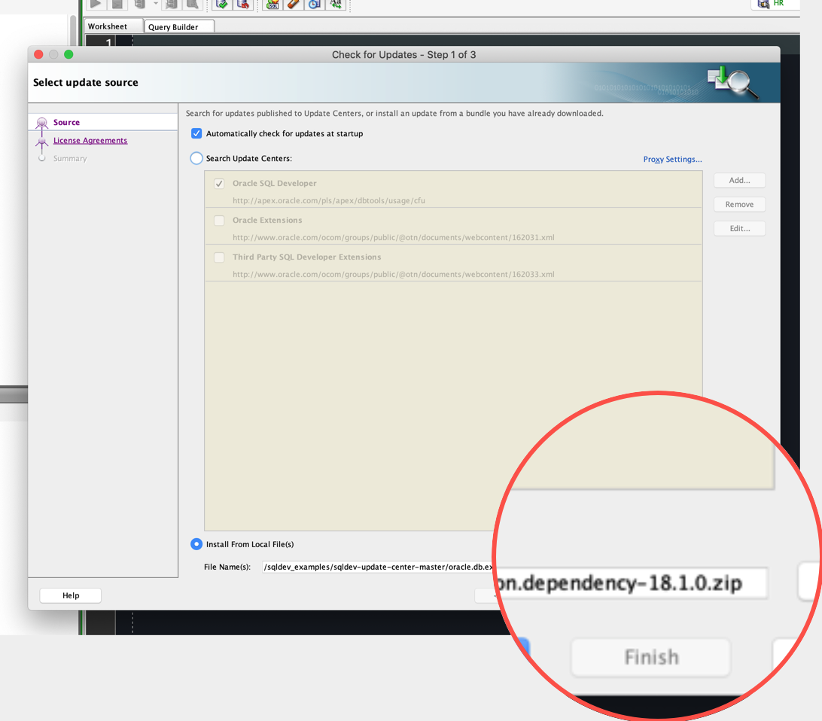Select the Install From Local File(s) radio
Image resolution: width=822 pixels, height=721 pixels.
click(x=196, y=544)
